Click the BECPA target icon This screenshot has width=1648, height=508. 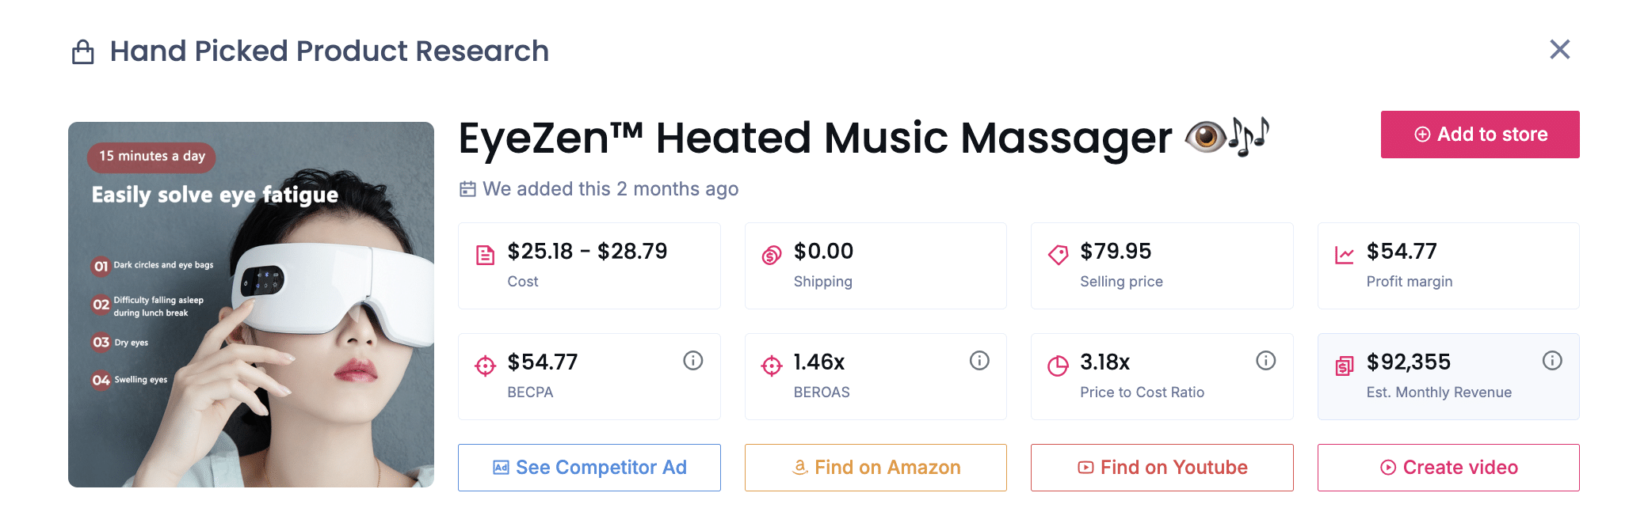[x=484, y=363]
